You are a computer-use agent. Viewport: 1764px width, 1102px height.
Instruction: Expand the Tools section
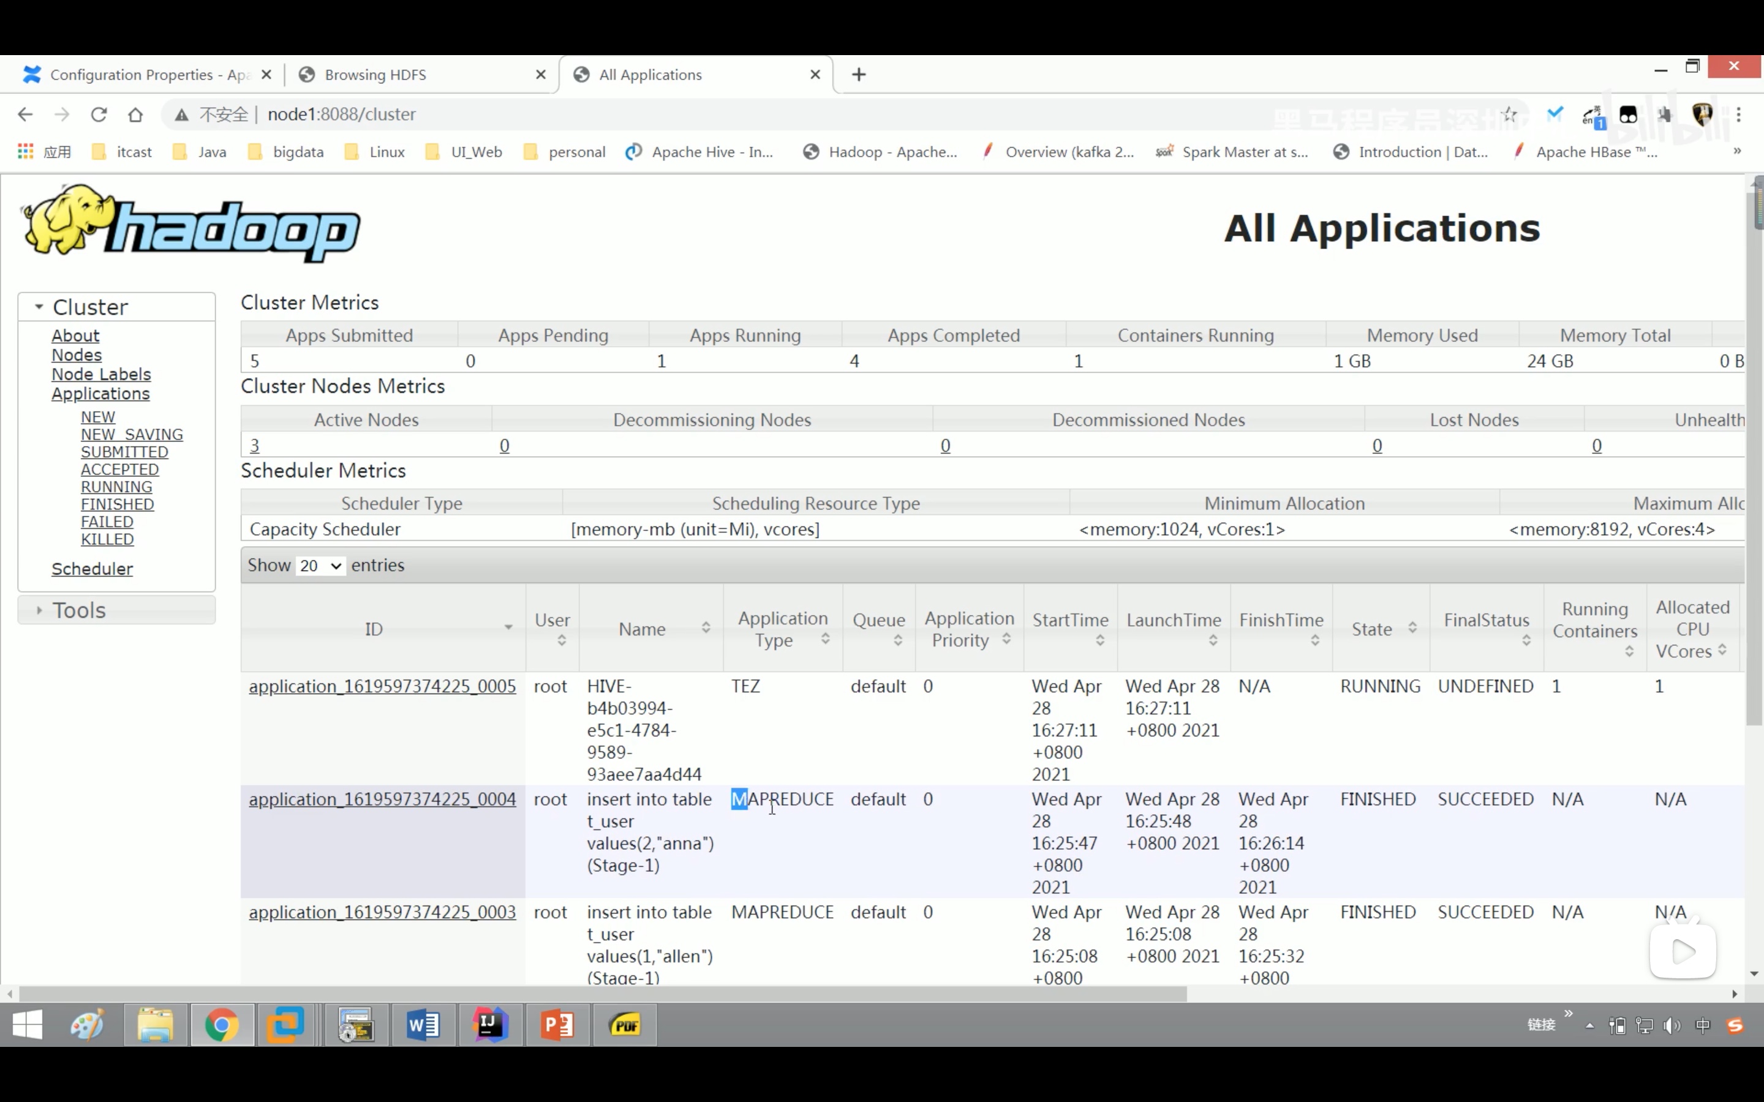116,610
